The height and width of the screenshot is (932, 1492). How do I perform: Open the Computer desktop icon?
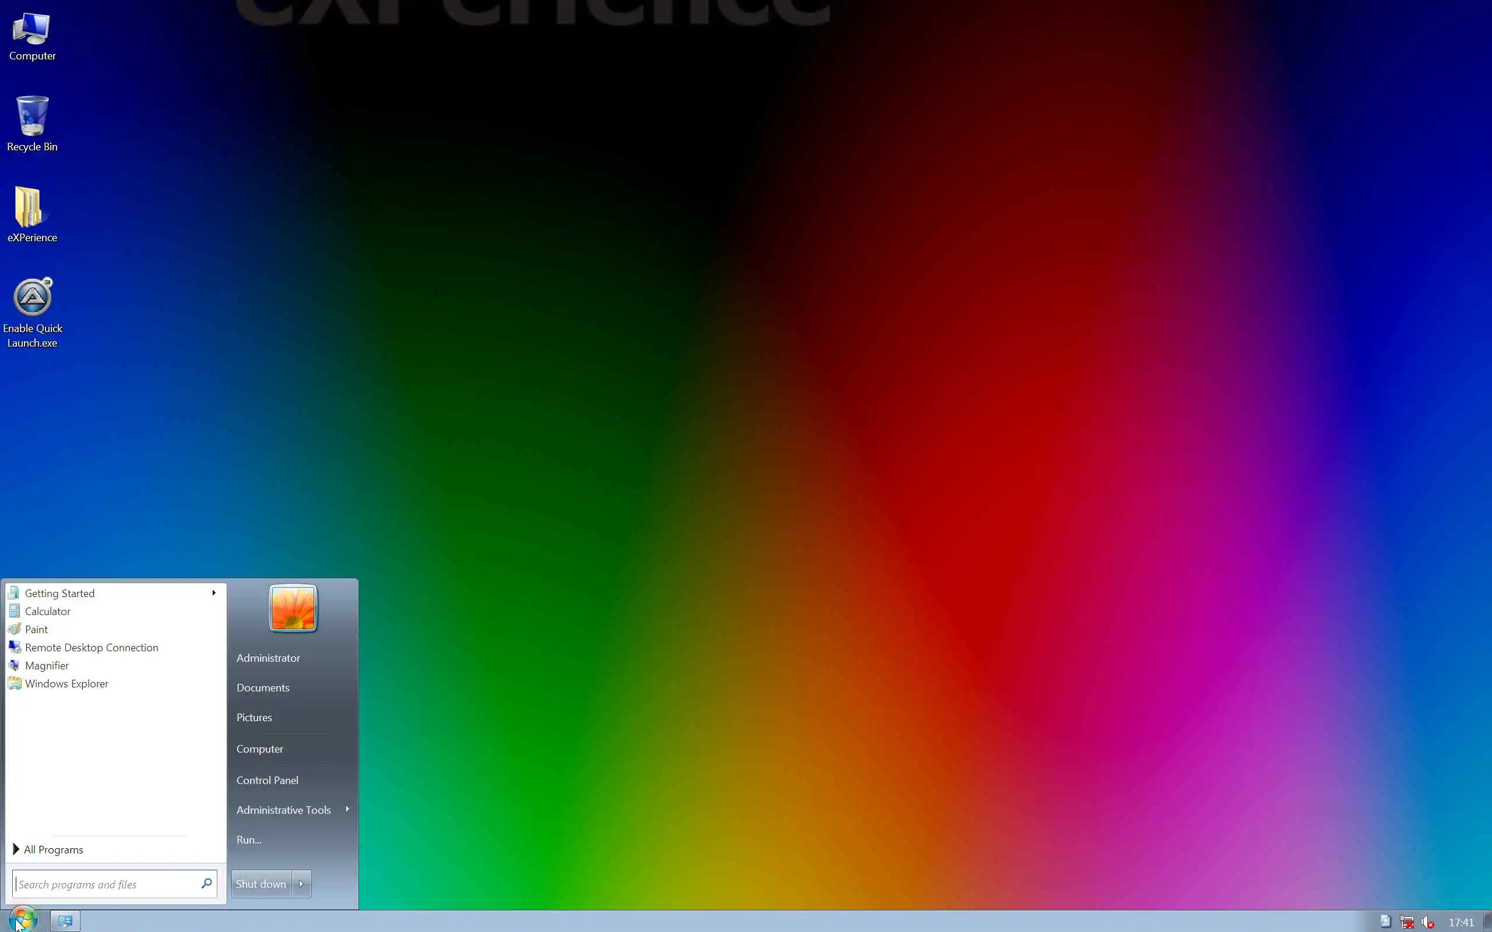point(31,36)
